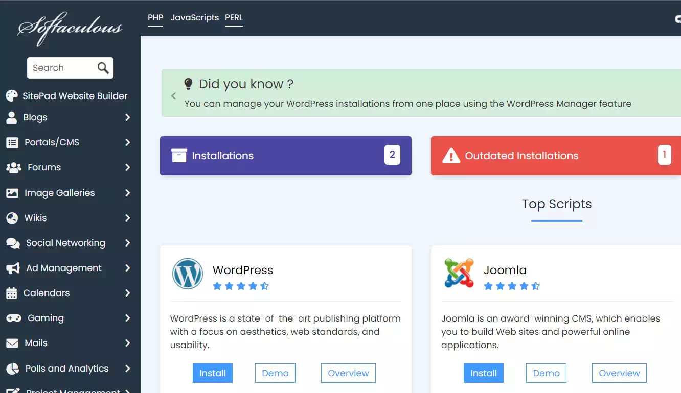681x393 pixels.
Task: Click the Forums people icon
Action: tap(13, 167)
